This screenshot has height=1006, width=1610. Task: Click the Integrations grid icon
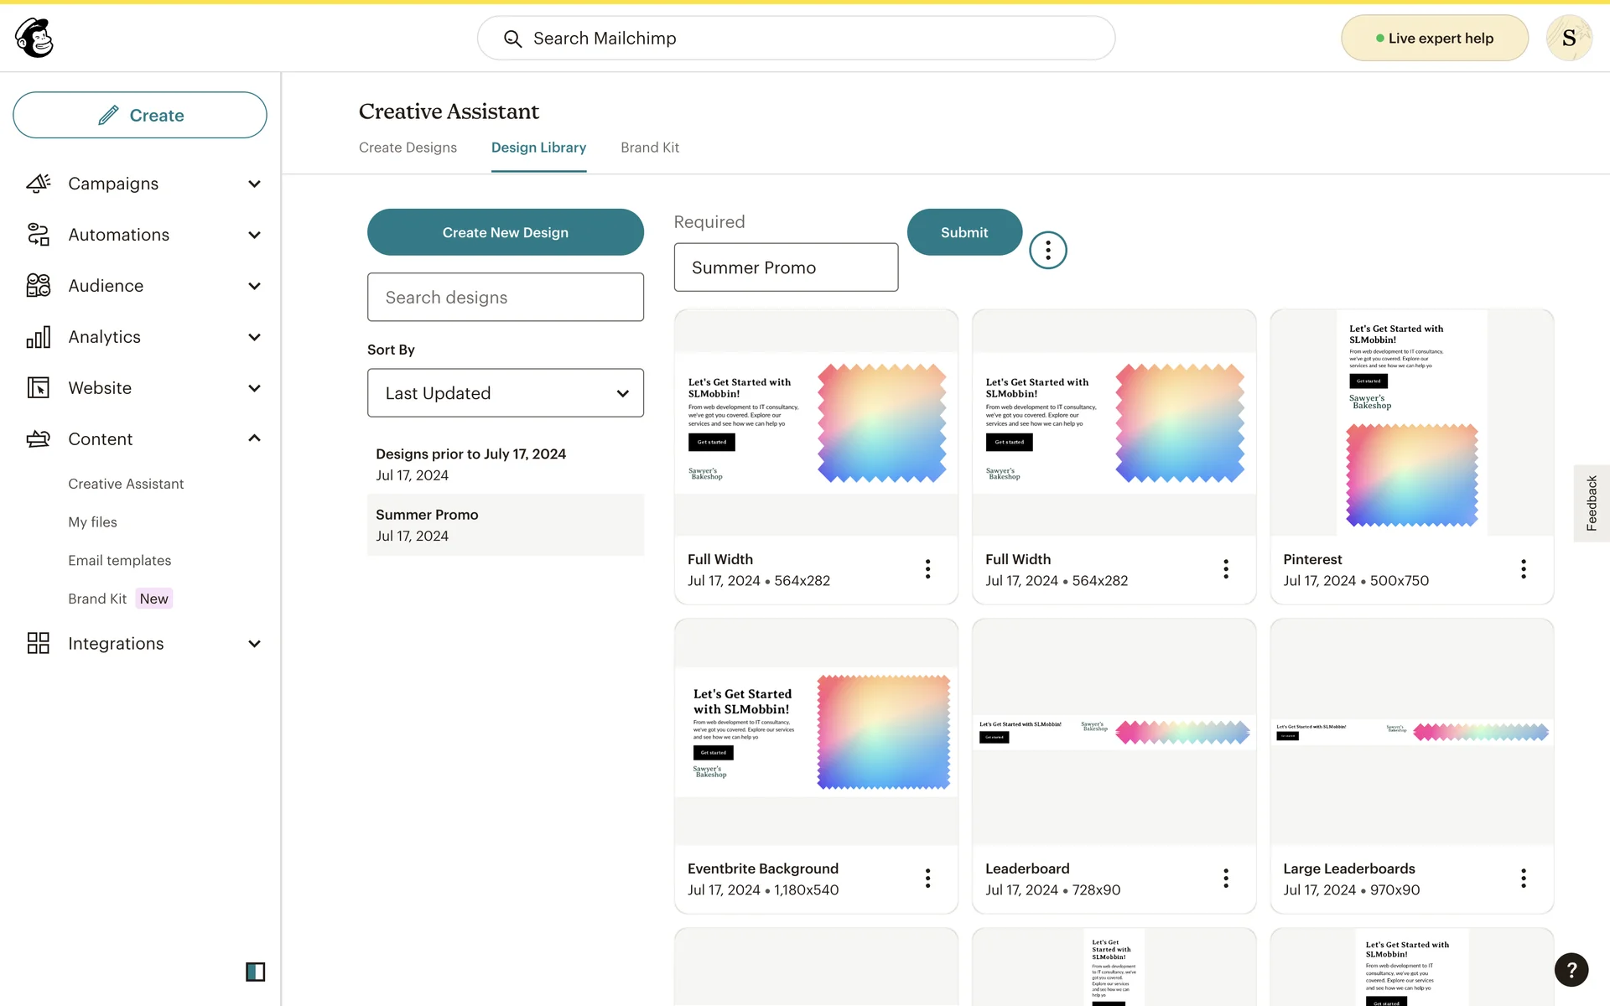(39, 643)
